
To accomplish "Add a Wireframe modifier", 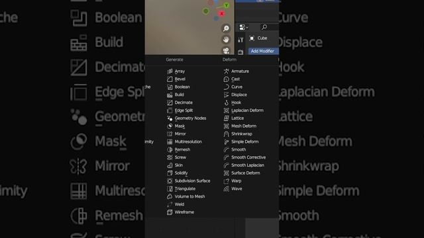I will pyautogui.click(x=184, y=212).
